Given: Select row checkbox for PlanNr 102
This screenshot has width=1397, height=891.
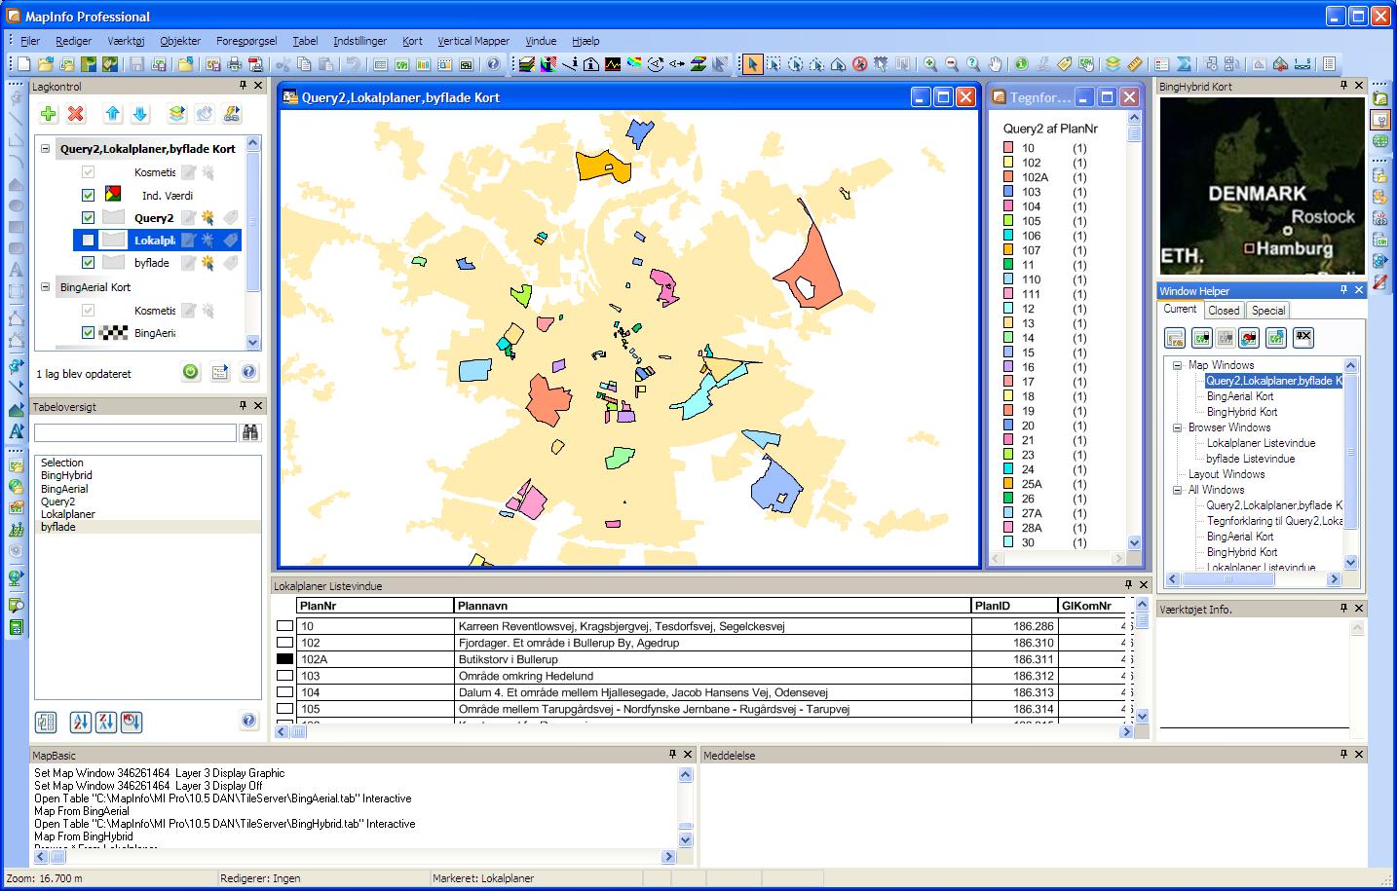Looking at the screenshot, I should (284, 643).
